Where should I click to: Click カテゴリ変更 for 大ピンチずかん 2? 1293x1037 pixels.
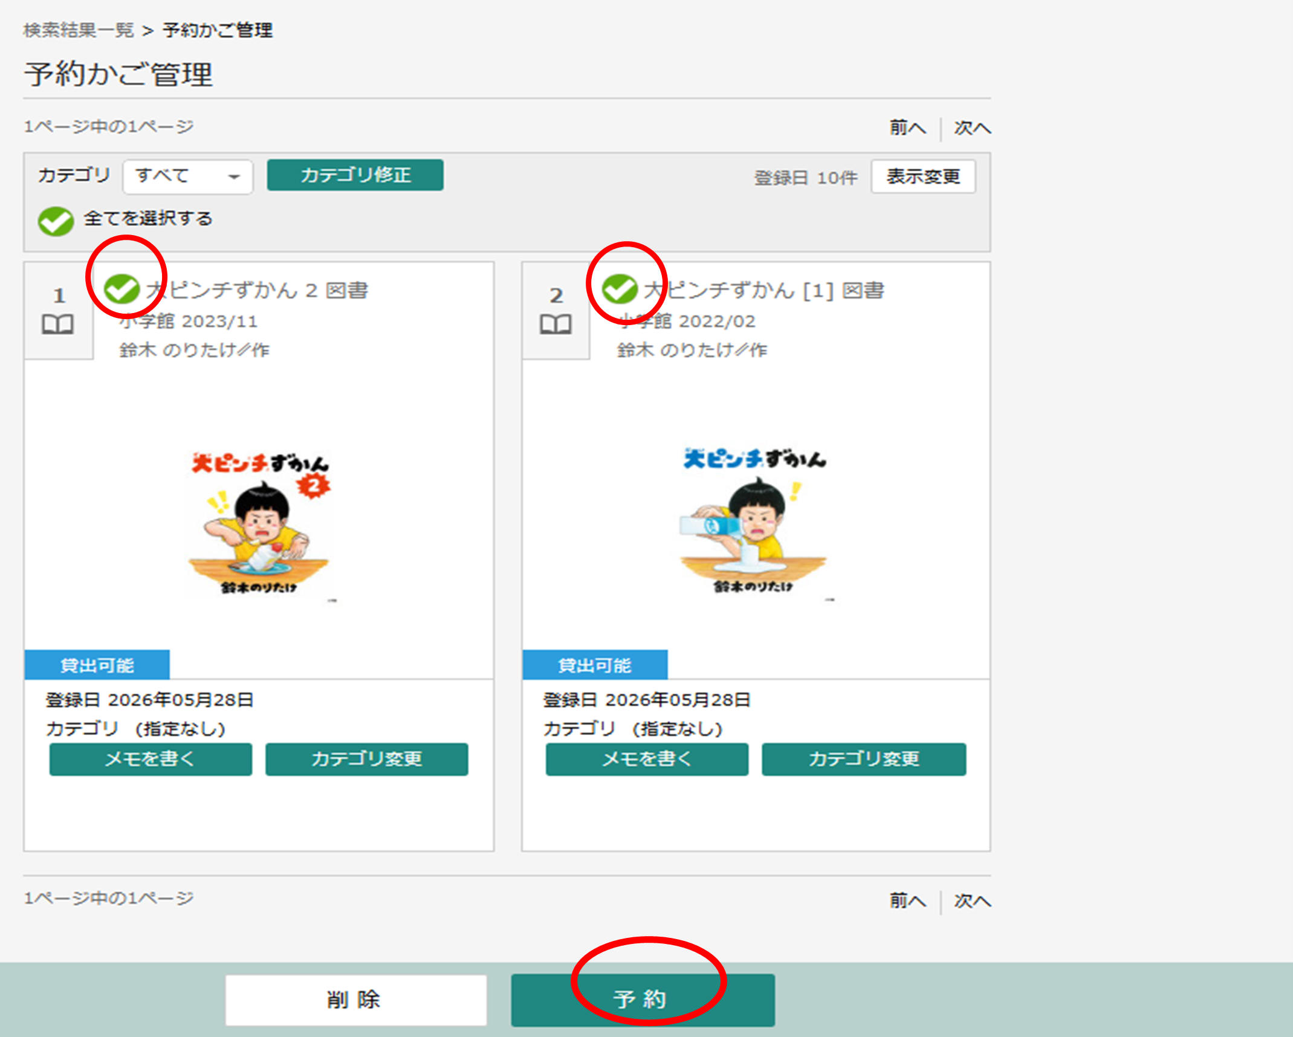point(367,759)
